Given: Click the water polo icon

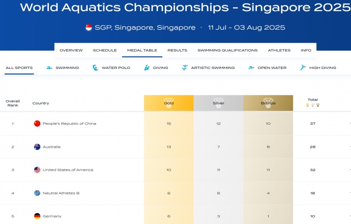Looking at the screenshot, I should [x=96, y=68].
